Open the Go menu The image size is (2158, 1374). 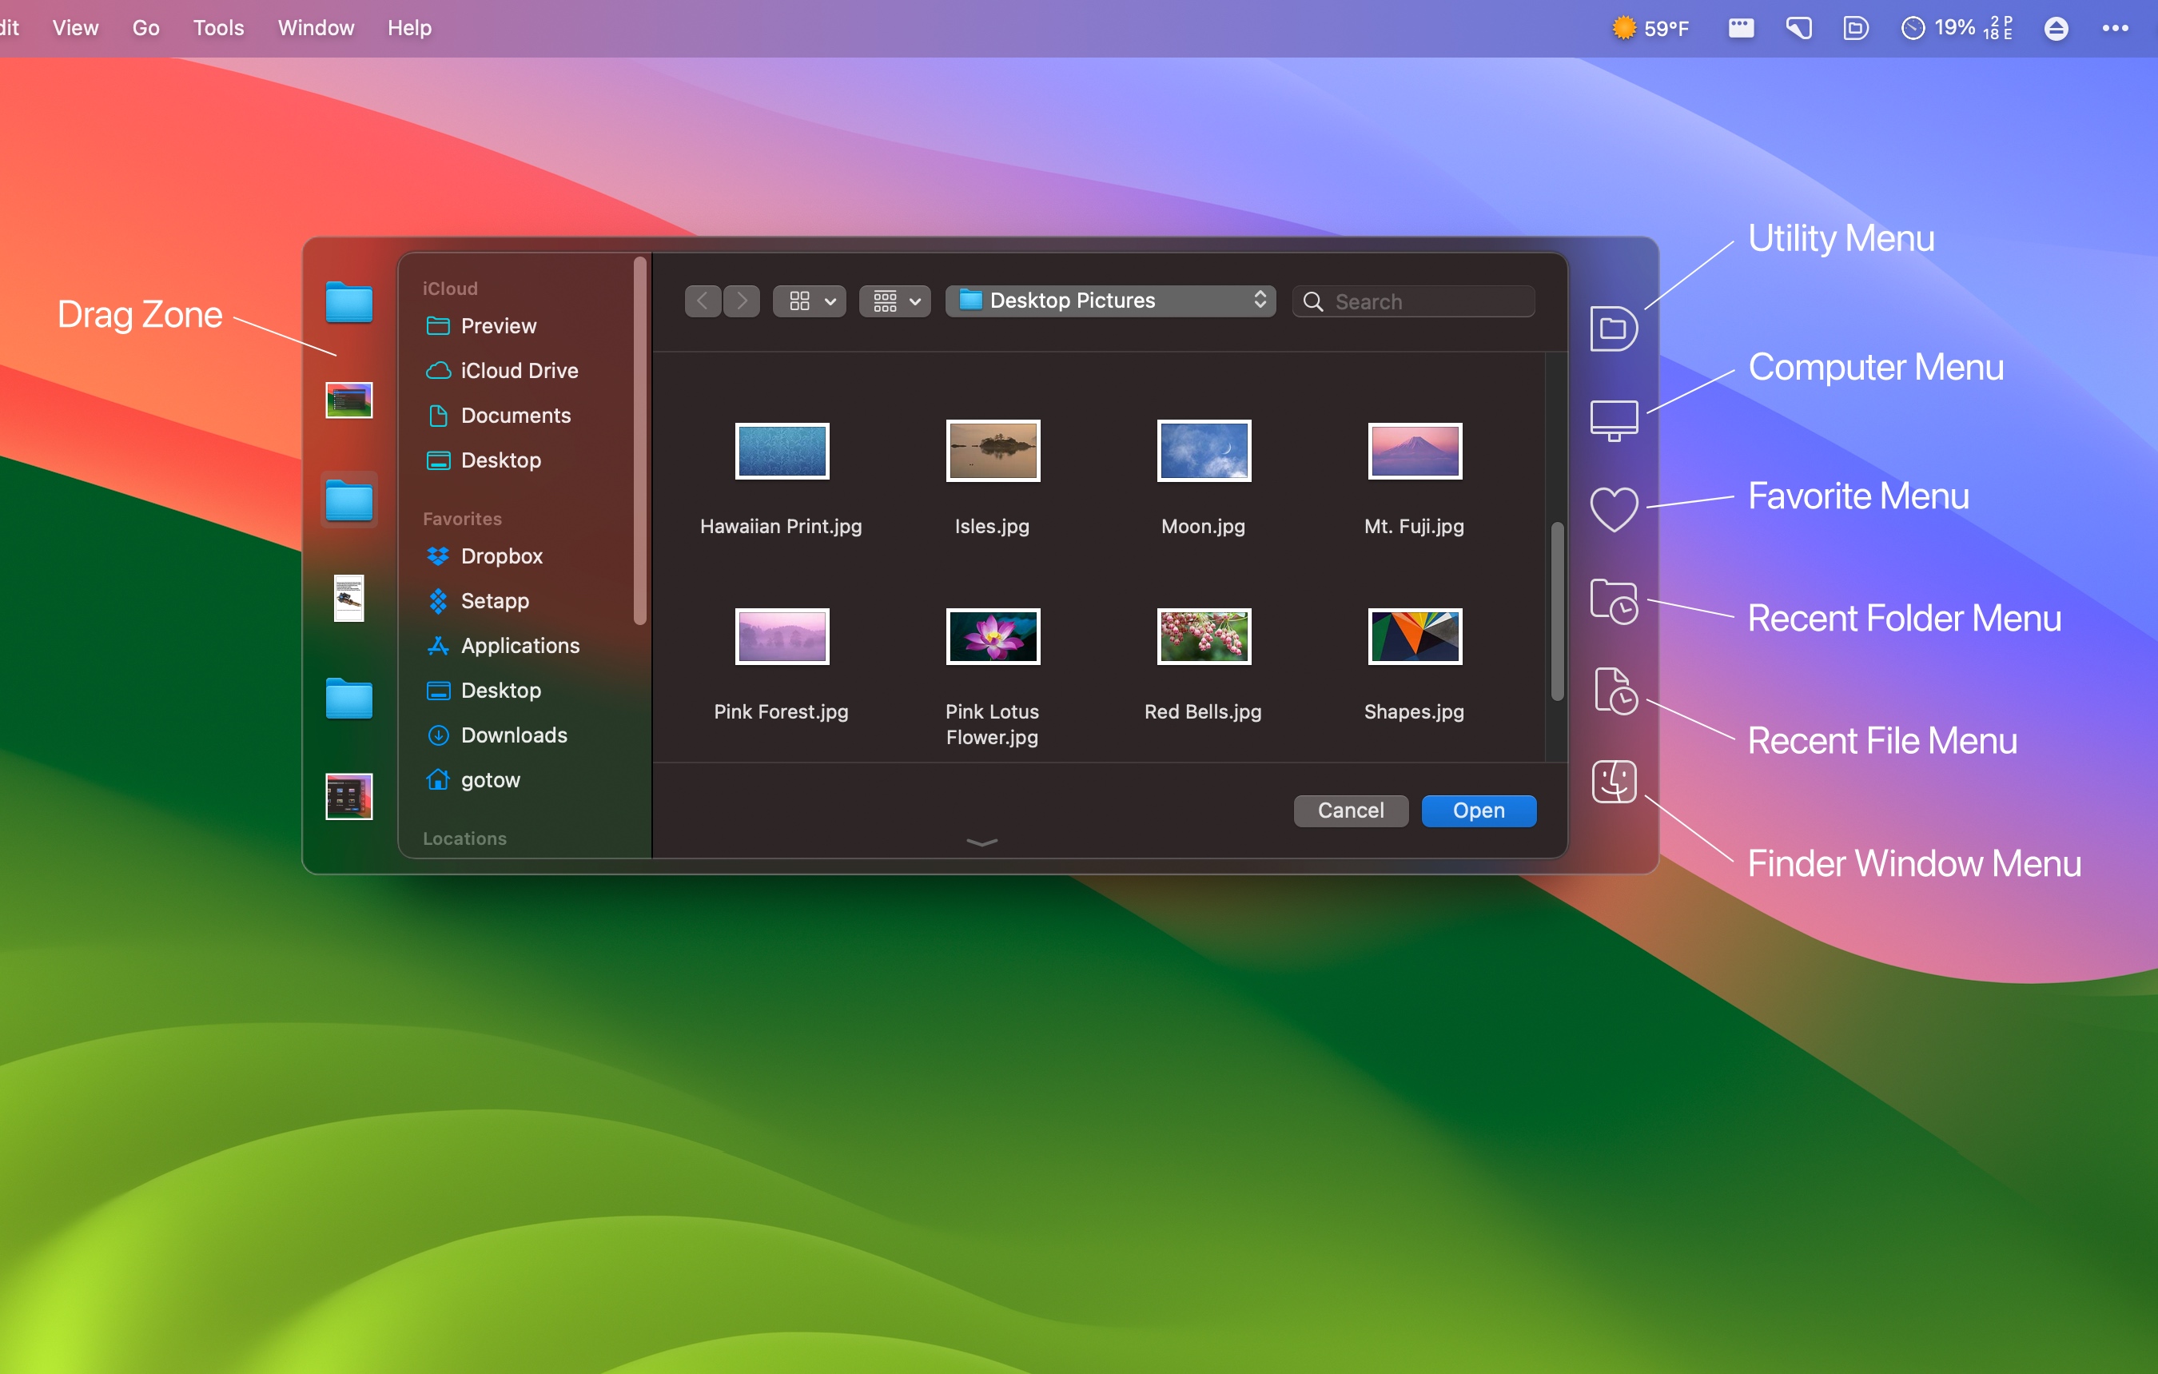click(x=145, y=28)
